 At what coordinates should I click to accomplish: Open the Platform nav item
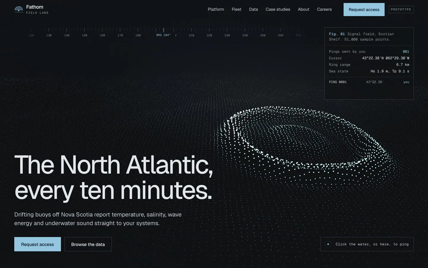[x=216, y=9]
